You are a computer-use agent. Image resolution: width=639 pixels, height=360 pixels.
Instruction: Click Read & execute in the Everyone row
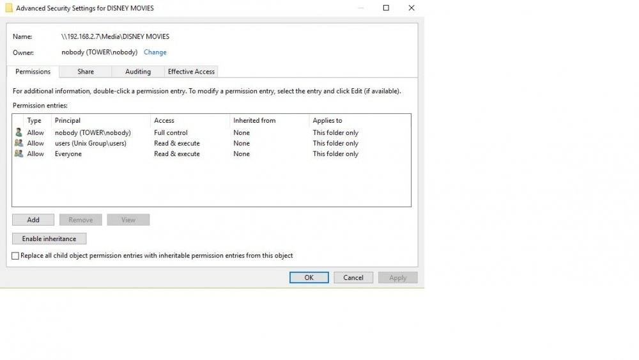177,153
